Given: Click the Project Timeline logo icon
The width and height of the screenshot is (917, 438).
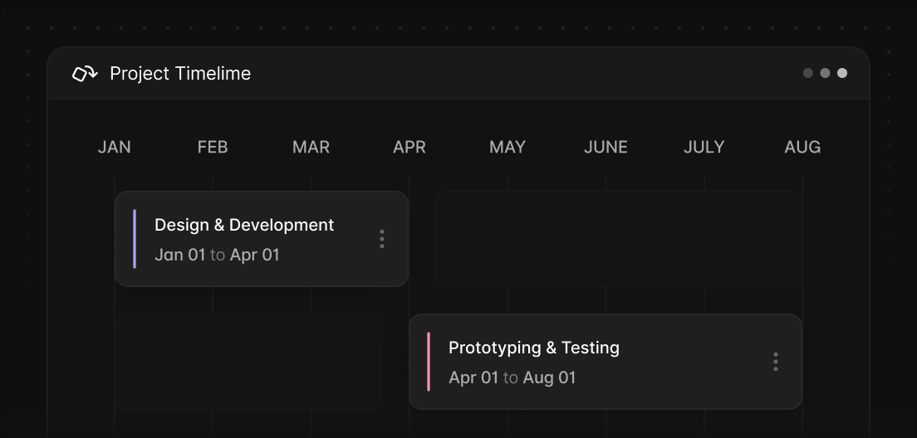Looking at the screenshot, I should coord(85,74).
